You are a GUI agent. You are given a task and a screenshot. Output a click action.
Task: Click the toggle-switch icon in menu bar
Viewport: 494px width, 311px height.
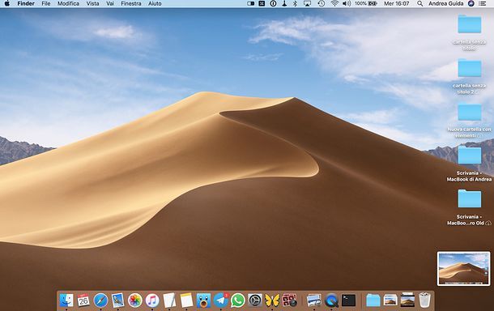tap(251, 3)
